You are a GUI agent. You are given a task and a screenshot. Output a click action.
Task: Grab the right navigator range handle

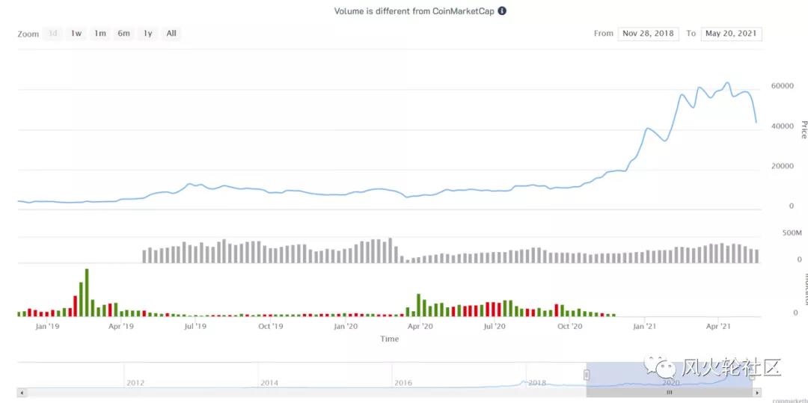coord(752,375)
